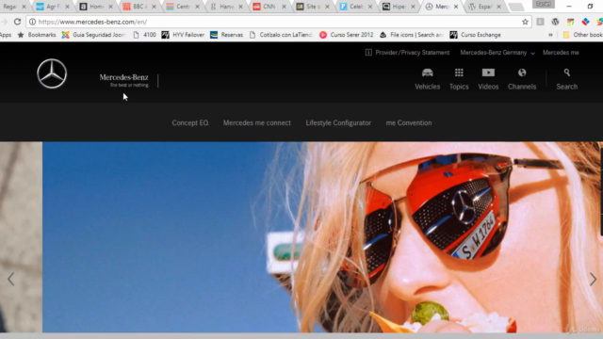The image size is (603, 339).
Task: Switch to the Site tab
Action: point(312,7)
